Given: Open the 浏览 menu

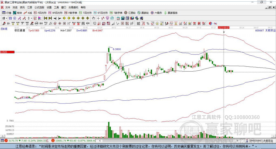Looking at the screenshot, I should pyautogui.click(x=15, y=7).
